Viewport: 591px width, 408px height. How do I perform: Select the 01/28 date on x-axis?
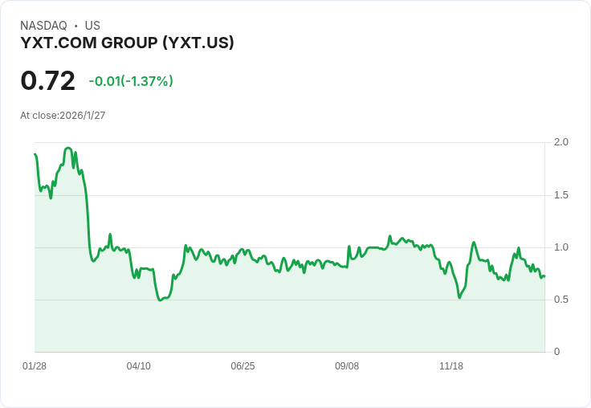click(x=35, y=366)
